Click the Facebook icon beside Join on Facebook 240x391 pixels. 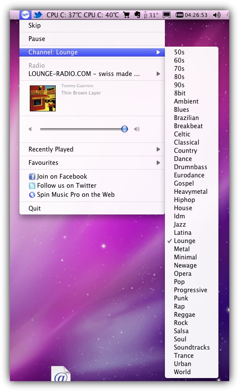(32, 177)
